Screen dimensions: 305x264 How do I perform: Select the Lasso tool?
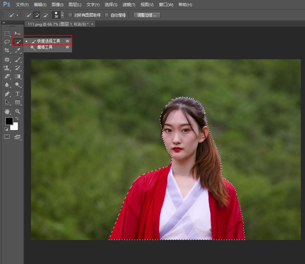coord(7,42)
